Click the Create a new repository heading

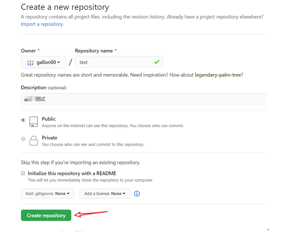coord(65,7)
